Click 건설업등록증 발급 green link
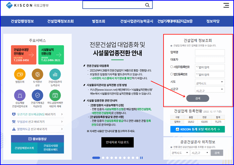234x165 pixels. click(x=114, y=121)
